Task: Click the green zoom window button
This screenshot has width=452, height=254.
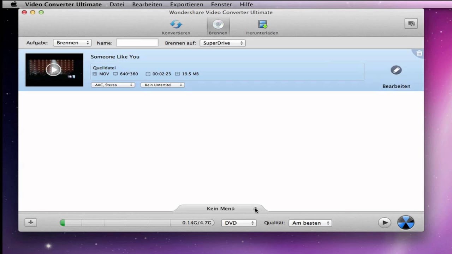Action: 41,12
